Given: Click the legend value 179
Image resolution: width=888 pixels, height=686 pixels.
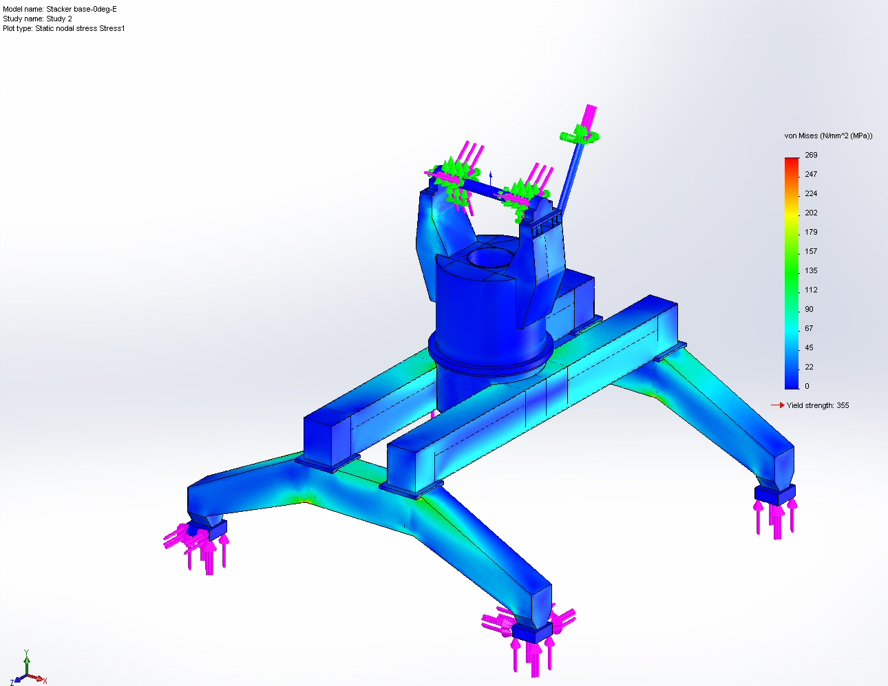Looking at the screenshot, I should tap(811, 232).
